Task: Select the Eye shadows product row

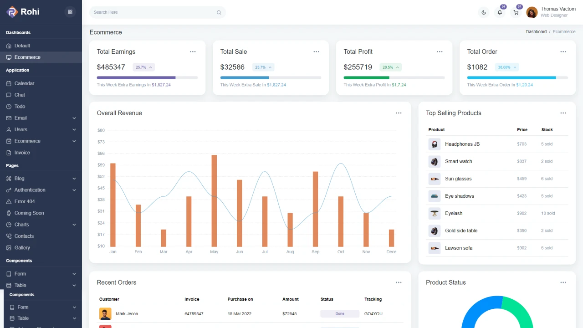Action: (497, 196)
